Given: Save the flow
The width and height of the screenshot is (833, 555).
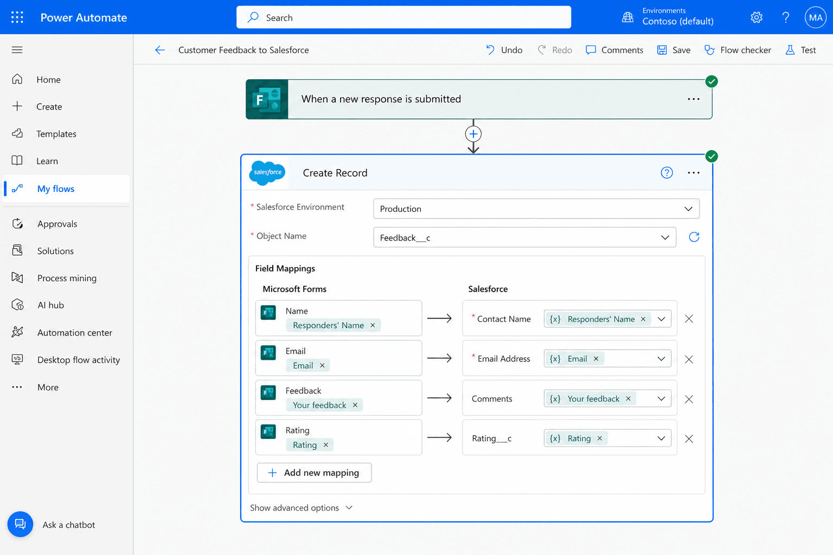Looking at the screenshot, I should (674, 50).
